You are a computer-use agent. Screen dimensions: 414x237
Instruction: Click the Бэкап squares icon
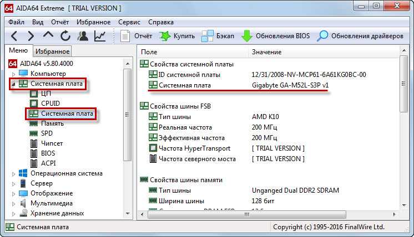207,36
